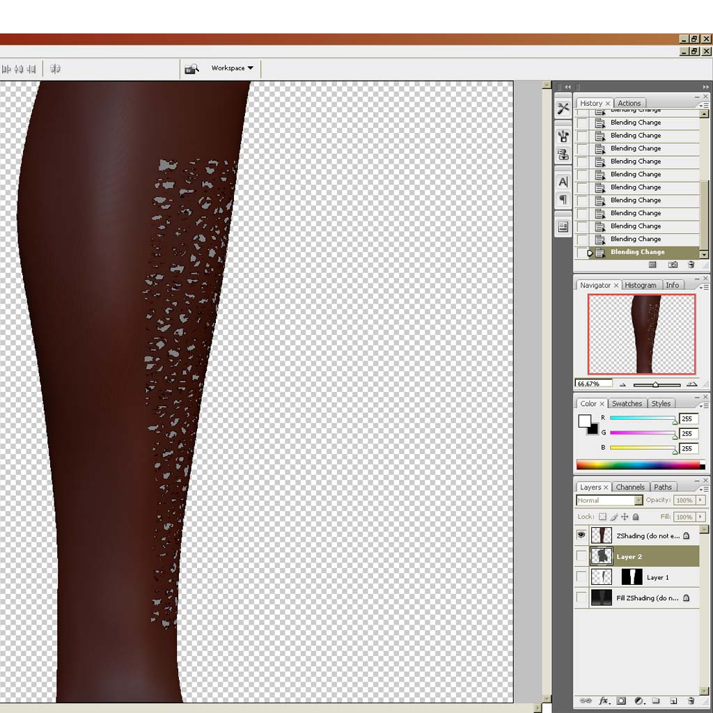Open the Paragraph panel icon
This screenshot has height=713, width=713.
[563, 201]
